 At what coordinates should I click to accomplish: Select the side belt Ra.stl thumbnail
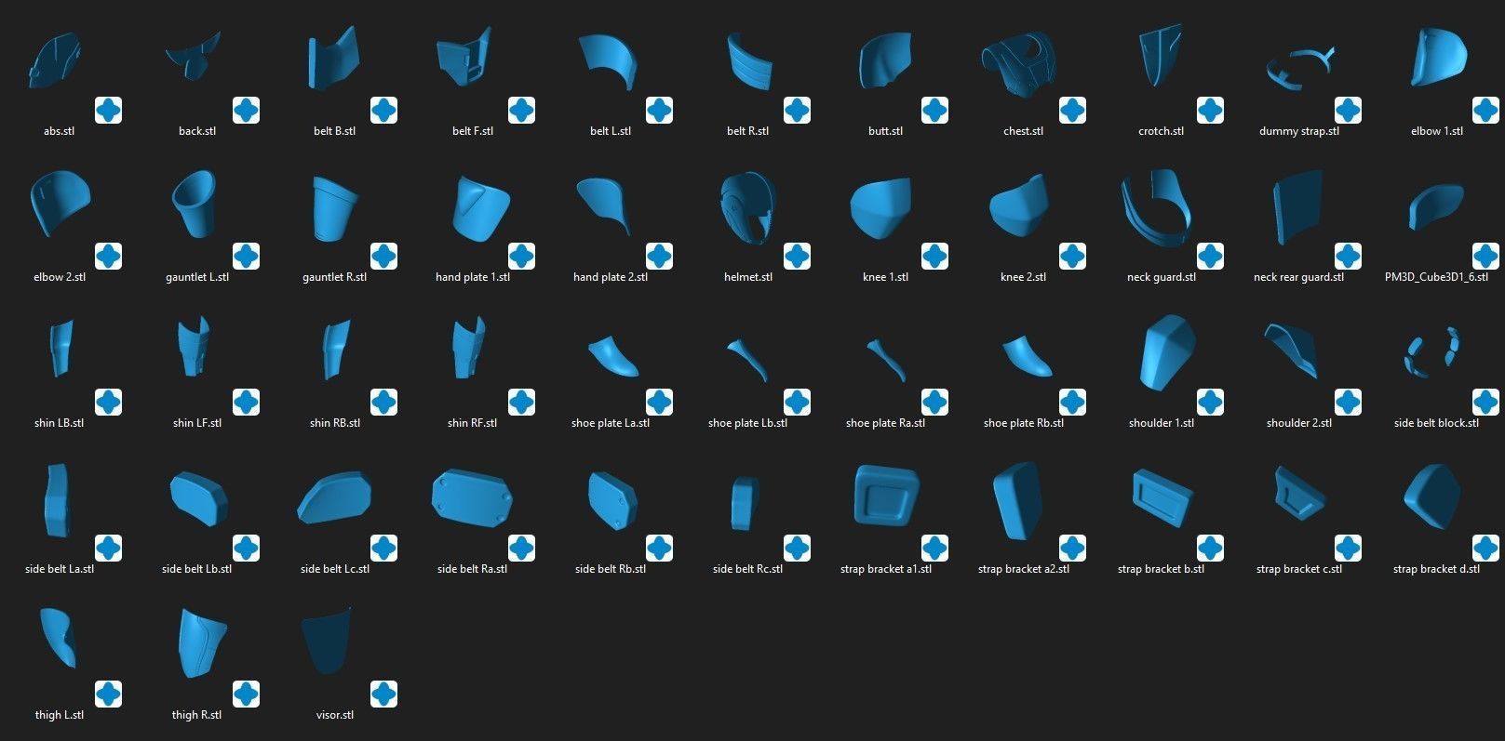[472, 497]
